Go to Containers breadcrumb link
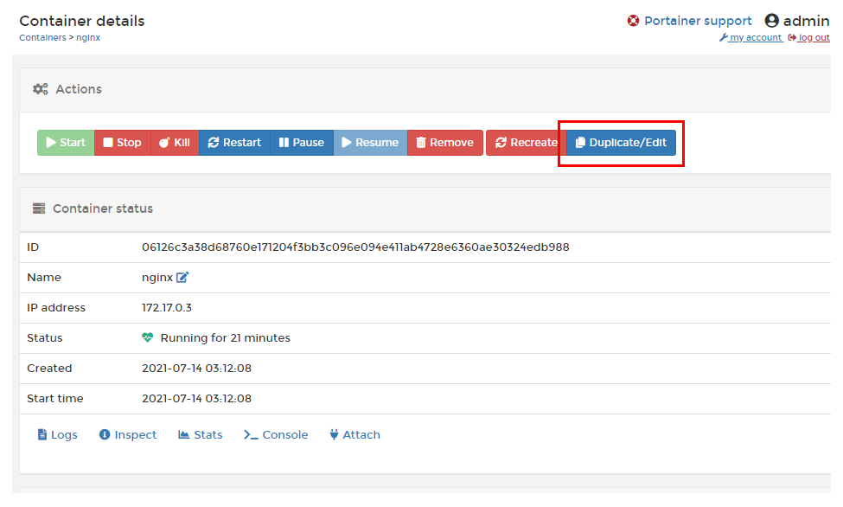The image size is (843, 507). coord(42,38)
